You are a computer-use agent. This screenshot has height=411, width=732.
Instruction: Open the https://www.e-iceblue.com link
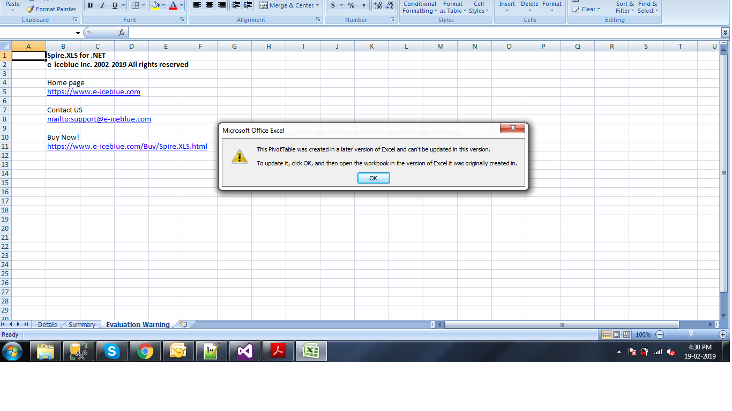(94, 92)
